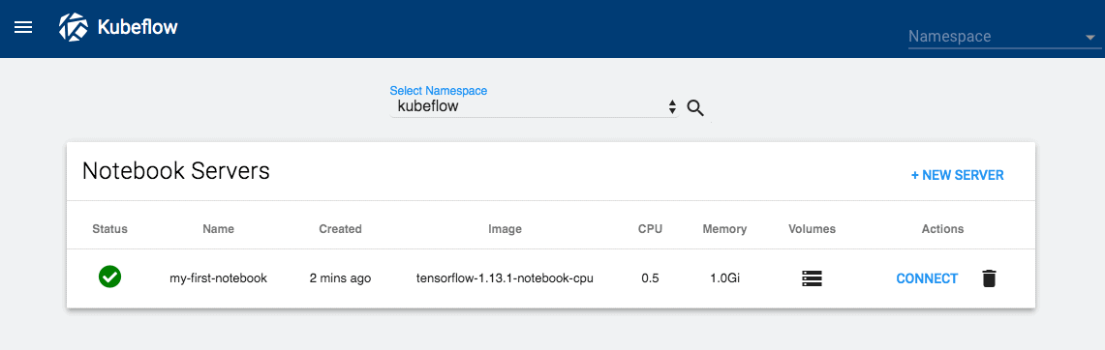Click the Kubeflow title text
Image resolution: width=1105 pixels, height=350 pixels.
[x=137, y=27]
